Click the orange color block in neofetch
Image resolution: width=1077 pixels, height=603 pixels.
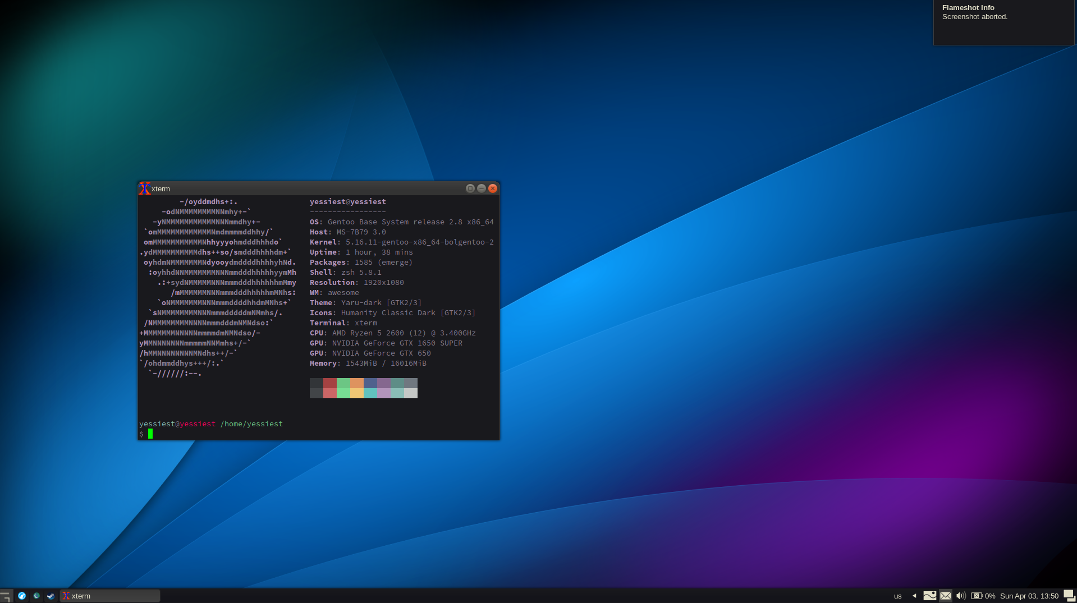tap(357, 383)
